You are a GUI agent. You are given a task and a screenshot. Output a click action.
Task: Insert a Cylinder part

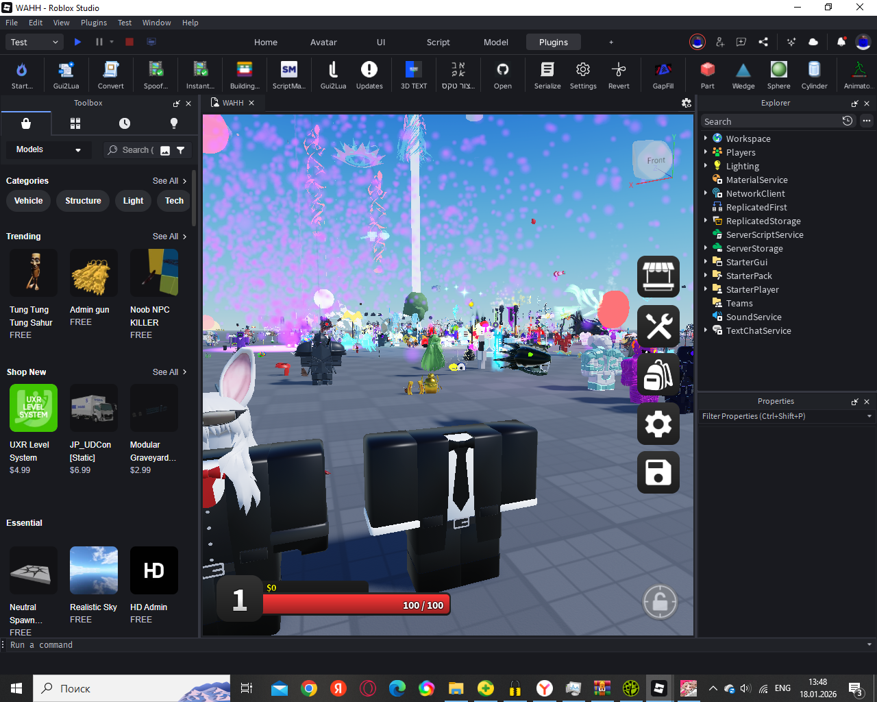(815, 75)
